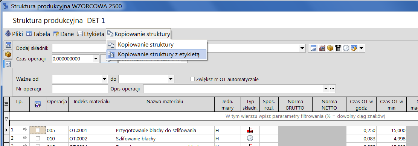Select first Kopiowanie struktury dropdown entry
Screen dimensions: 418x146
pyautogui.click(x=157, y=45)
